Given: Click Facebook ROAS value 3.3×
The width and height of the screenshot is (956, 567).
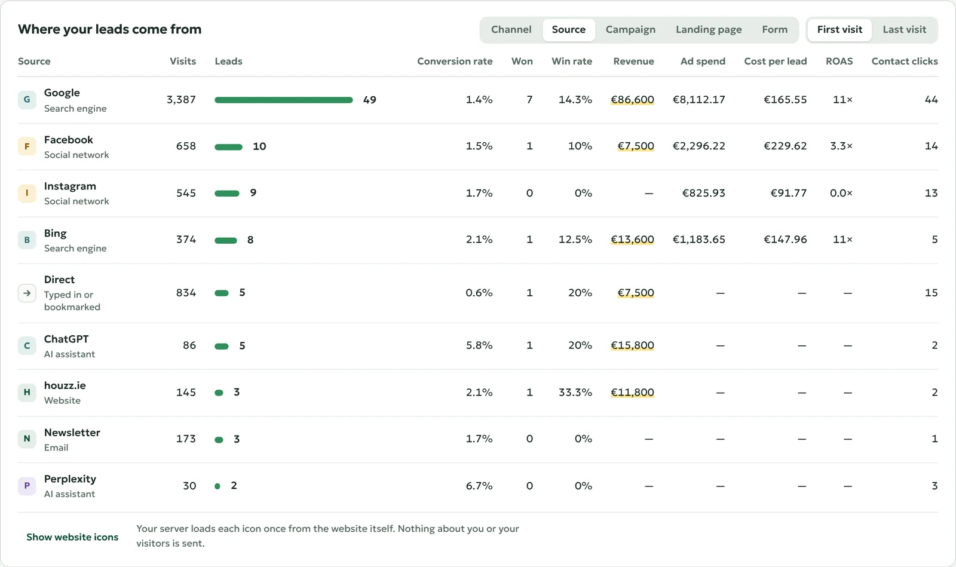Looking at the screenshot, I should (x=841, y=146).
